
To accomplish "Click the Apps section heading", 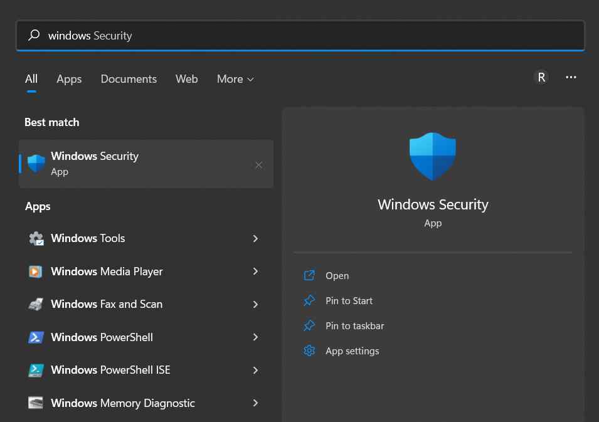I will click(x=38, y=206).
